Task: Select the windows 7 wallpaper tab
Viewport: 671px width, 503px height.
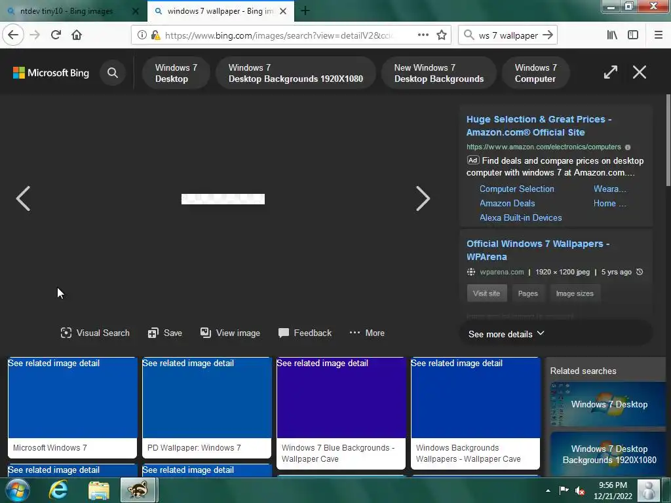Action: [x=220, y=11]
